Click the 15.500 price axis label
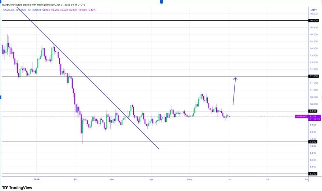The height and width of the screenshot is (191, 322). 314,28
